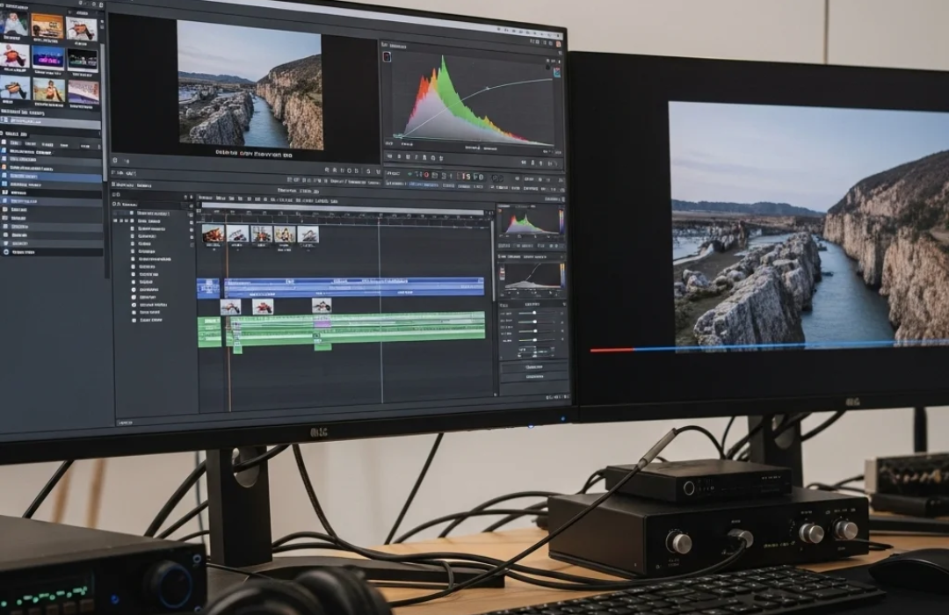This screenshot has width=949, height=615.
Task: Click the teal icon at histogram's top-right corner
Action: tap(555, 73)
